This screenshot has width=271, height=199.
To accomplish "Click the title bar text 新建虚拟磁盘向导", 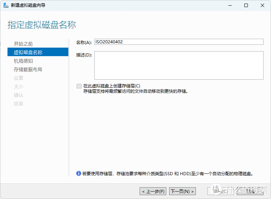I will [28, 5].
